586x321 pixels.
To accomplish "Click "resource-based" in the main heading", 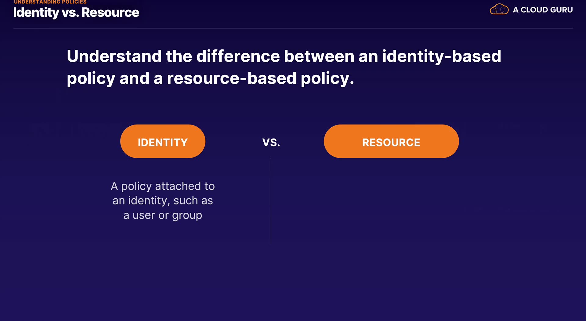I will point(232,78).
